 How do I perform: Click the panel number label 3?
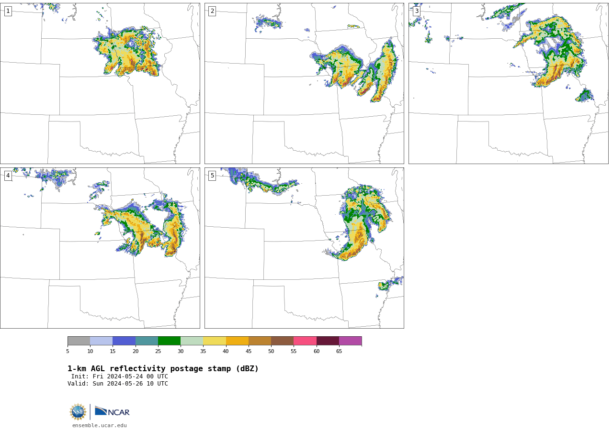click(416, 11)
